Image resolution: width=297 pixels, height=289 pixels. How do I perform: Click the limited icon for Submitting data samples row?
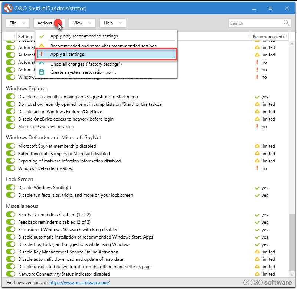pyautogui.click(x=257, y=153)
